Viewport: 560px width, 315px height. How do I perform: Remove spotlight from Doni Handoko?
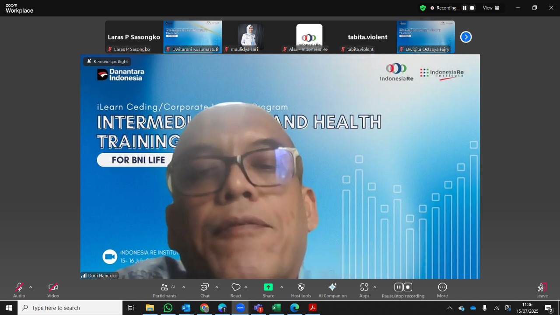107,62
